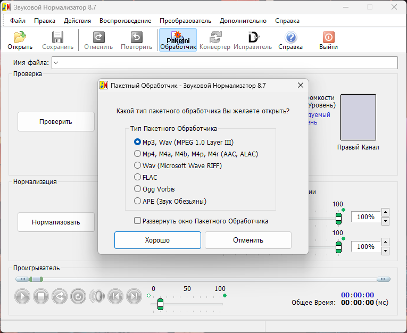Jump to start with skip-previous player button
The height and width of the screenshot is (333, 407).
pos(115,296)
